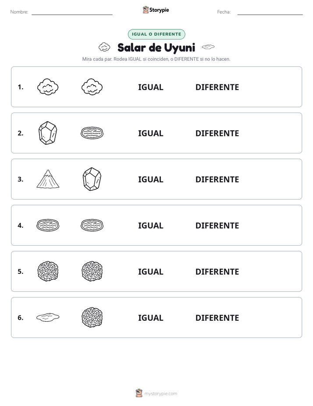313x406 pixels.
Task: Click the salt lake oval icon in row 2
Action: (92, 133)
